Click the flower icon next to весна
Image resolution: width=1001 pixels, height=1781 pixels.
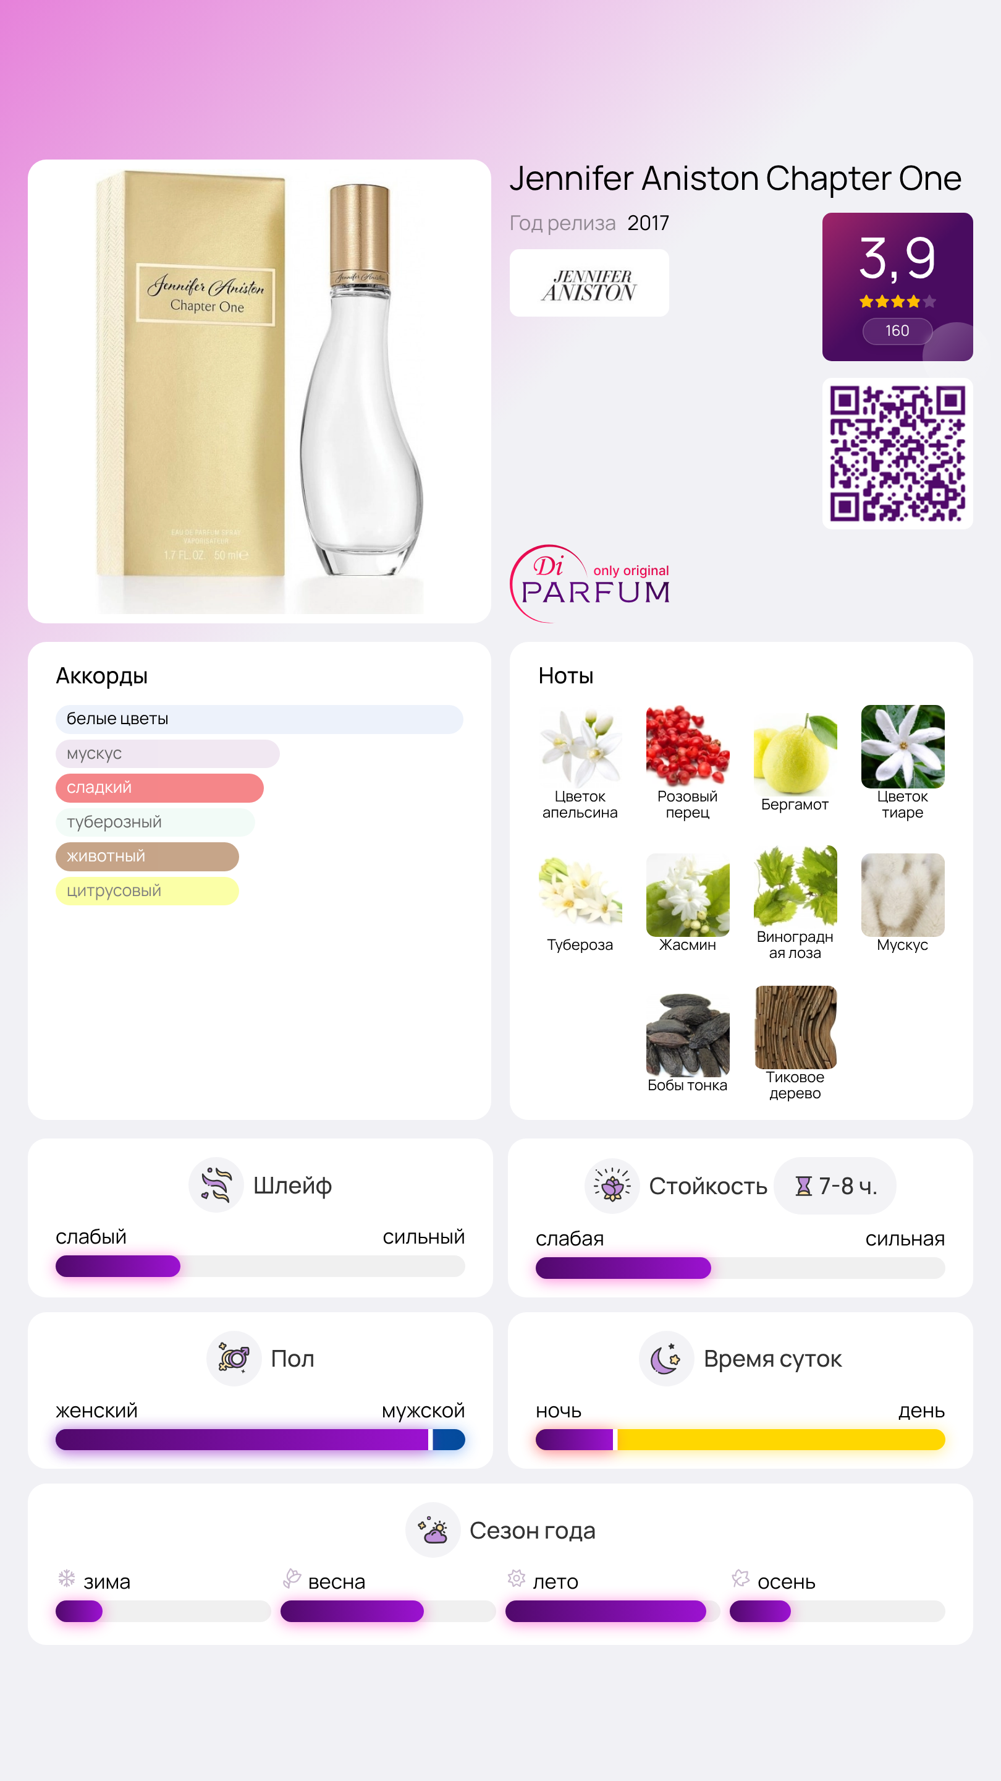(x=292, y=1578)
